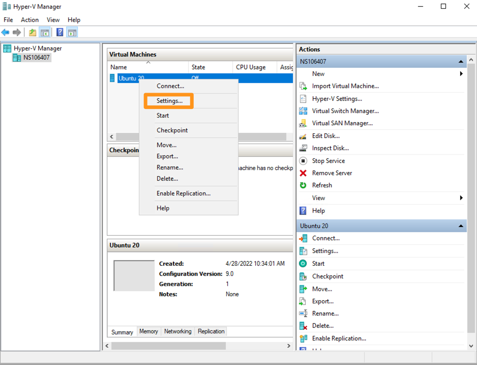Click the Actions pane scroll down arrow
This screenshot has width=477, height=365.
(471, 346)
